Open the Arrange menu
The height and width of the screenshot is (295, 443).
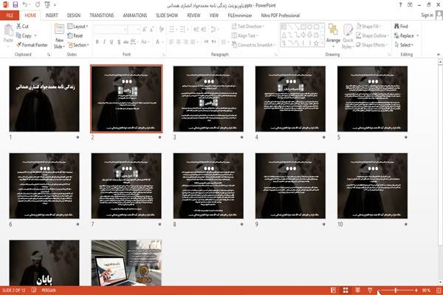coord(333,36)
